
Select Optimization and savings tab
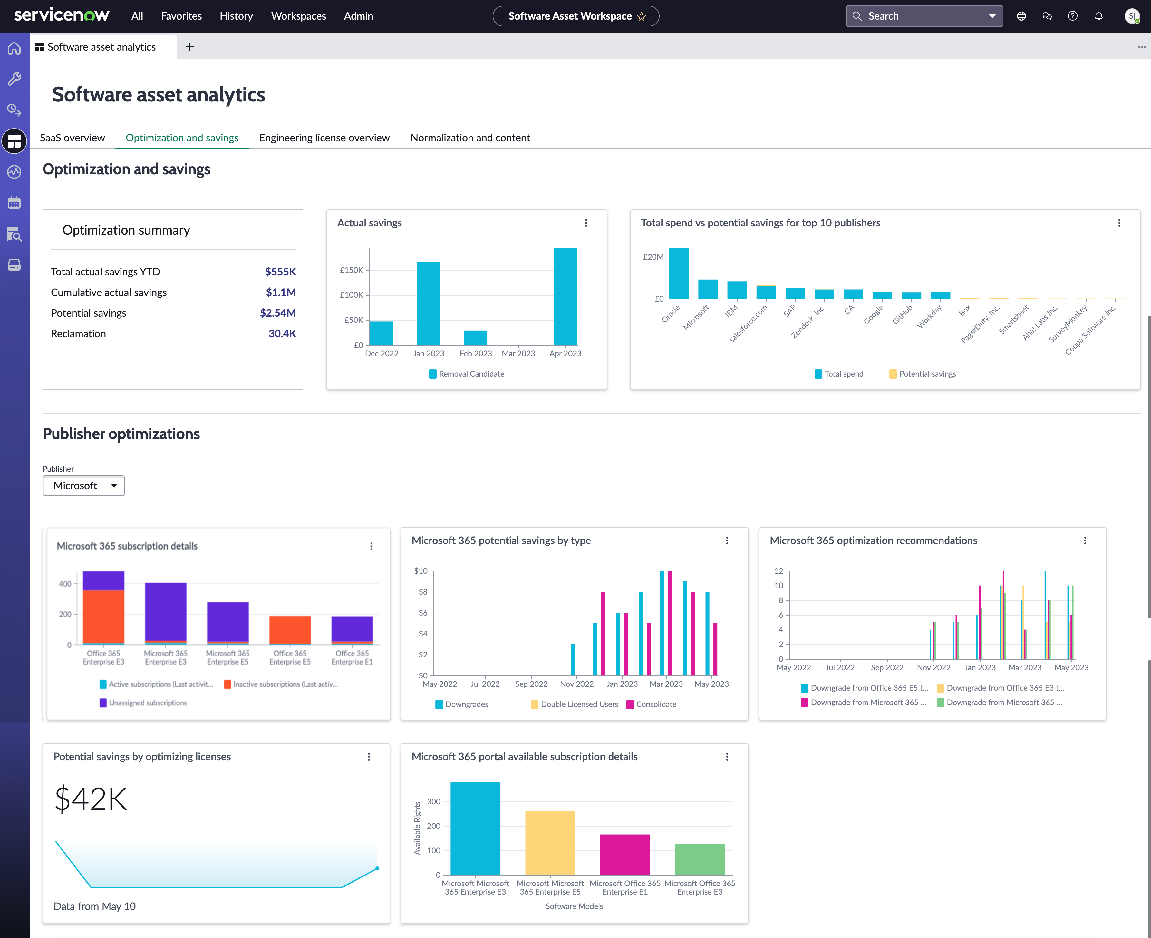click(x=182, y=138)
